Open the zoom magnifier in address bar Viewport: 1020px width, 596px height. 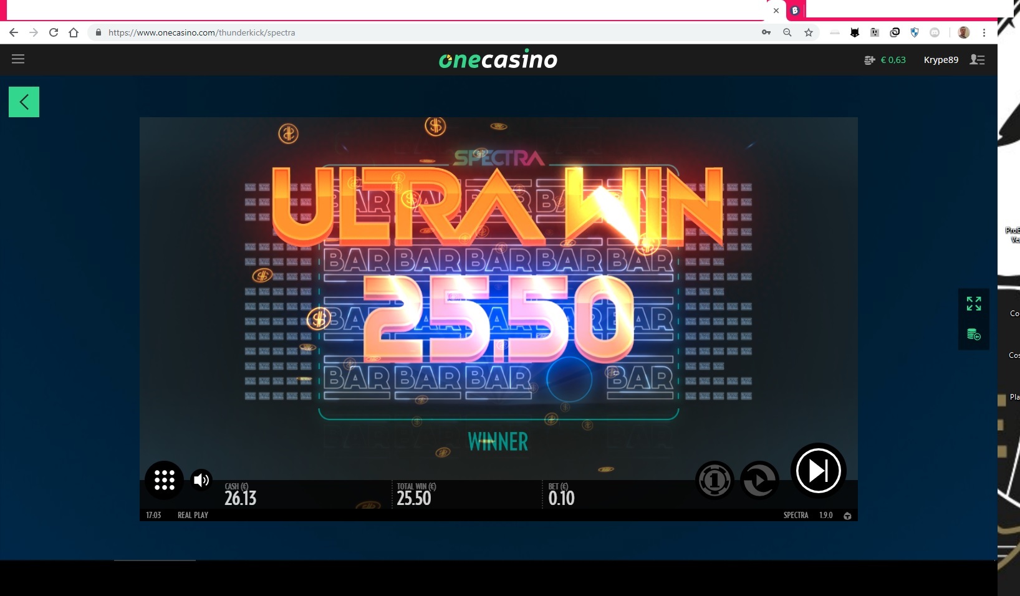pos(787,32)
